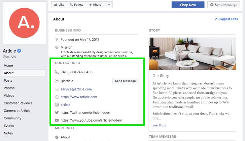Viewport: 245px width, 141px height.
Task: Click the blue verified badge next to Article
Action: pyautogui.click(x=19, y=51)
